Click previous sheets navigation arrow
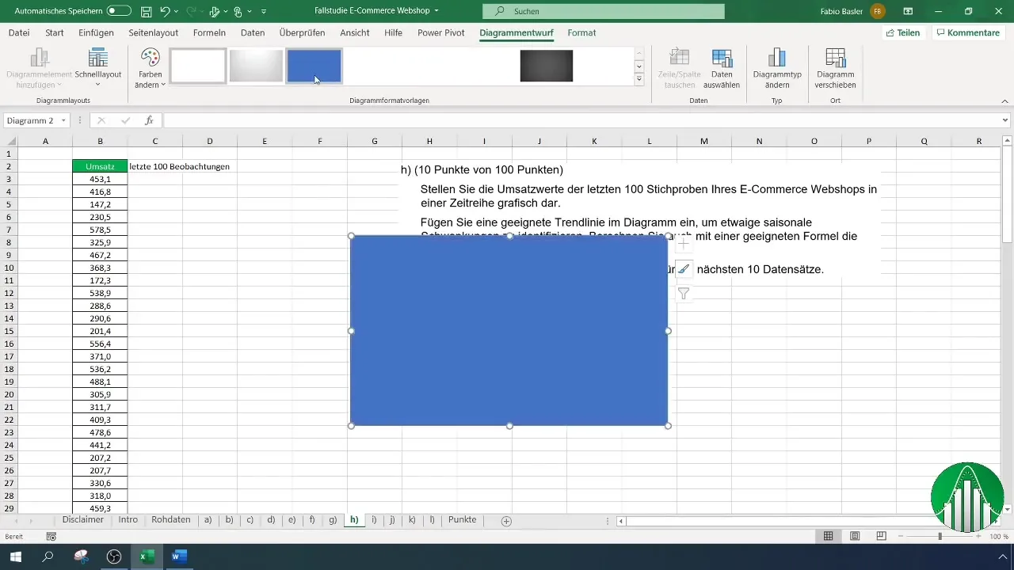Image resolution: width=1014 pixels, height=570 pixels. coord(17,521)
